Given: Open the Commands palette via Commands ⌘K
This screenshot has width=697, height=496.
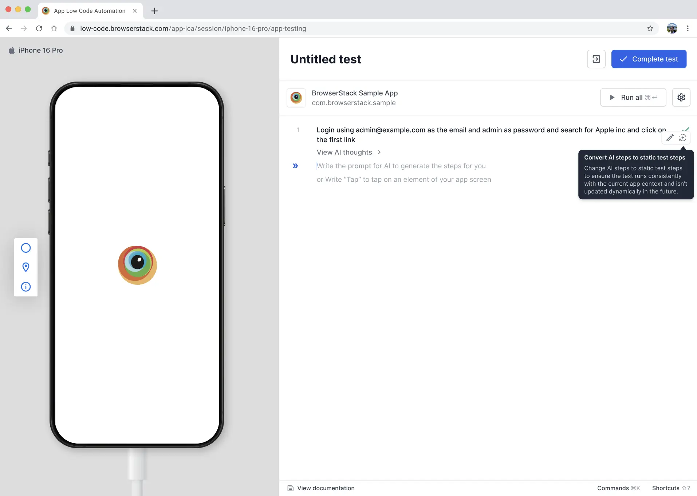Looking at the screenshot, I should 618,488.
